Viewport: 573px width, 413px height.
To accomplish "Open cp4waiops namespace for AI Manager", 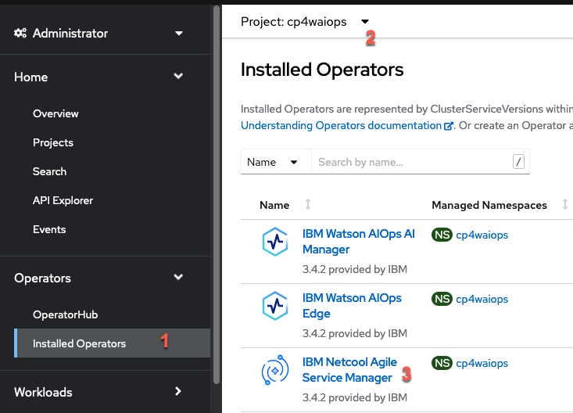I will pyautogui.click(x=482, y=235).
